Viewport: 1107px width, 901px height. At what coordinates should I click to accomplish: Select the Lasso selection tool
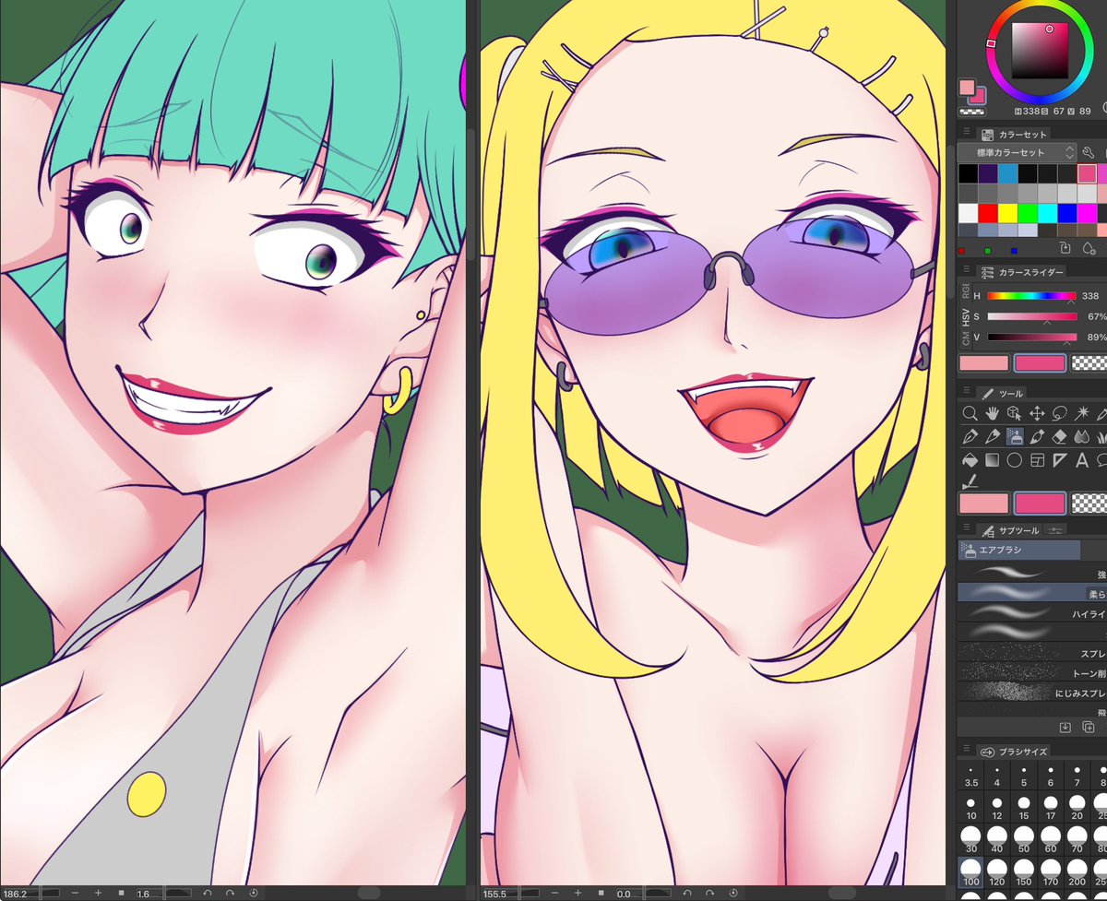[x=1059, y=413]
